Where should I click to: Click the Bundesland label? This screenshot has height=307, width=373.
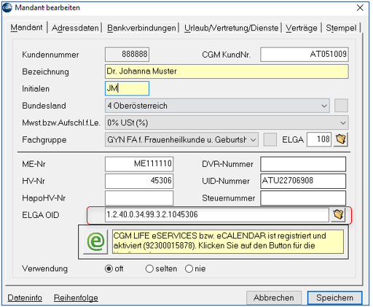pyautogui.click(x=44, y=106)
